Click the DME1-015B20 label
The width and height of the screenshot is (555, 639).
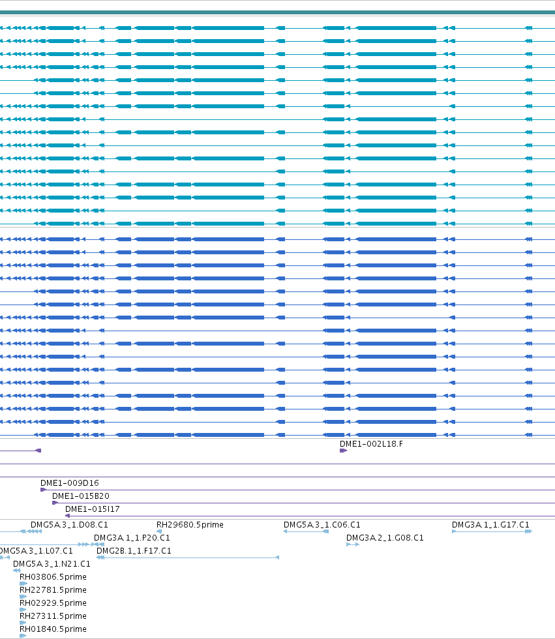tap(81, 496)
